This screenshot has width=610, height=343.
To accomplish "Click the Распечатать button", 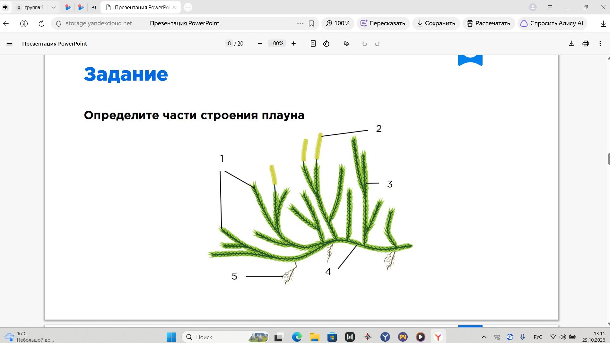I will tap(488, 23).
